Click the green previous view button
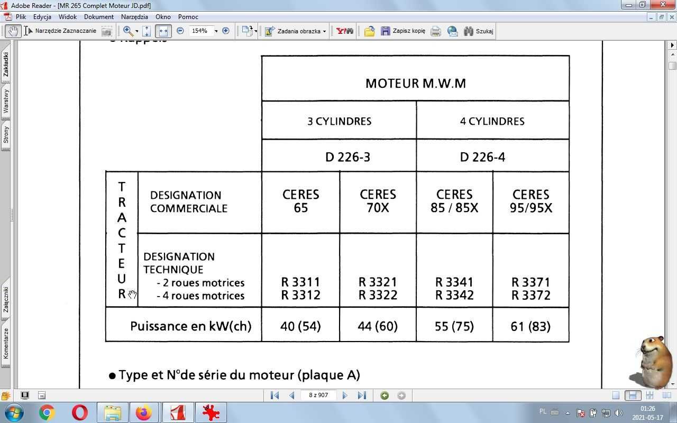The image size is (677, 423). [385, 395]
